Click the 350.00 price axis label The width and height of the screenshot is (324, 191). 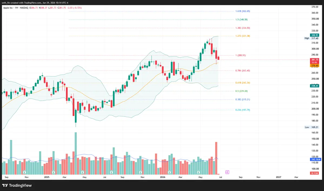315,19
